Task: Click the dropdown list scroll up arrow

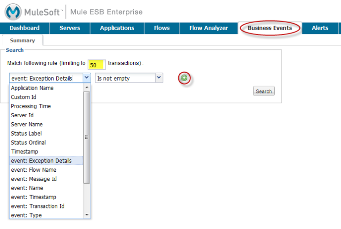Action: click(x=87, y=87)
